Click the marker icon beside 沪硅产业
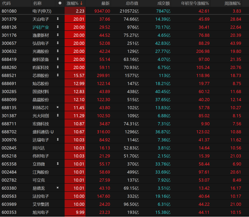Image resolution: width=249 pixels, height=217 pixels. 58,27
